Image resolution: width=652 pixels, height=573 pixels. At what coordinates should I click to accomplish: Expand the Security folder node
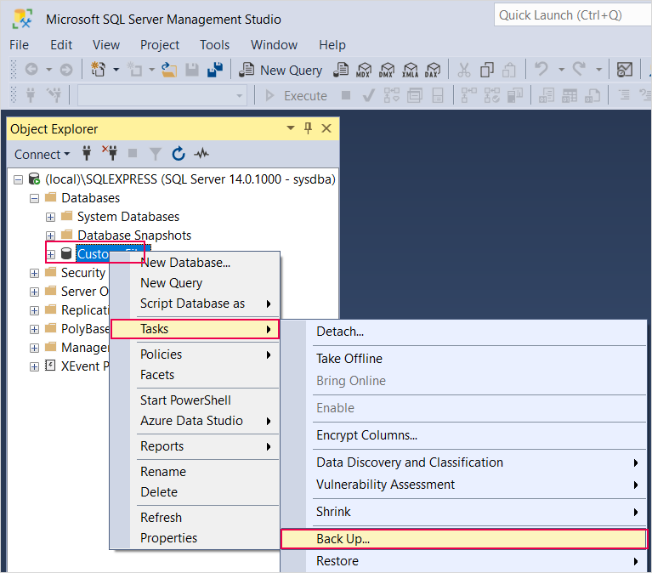pyautogui.click(x=34, y=273)
